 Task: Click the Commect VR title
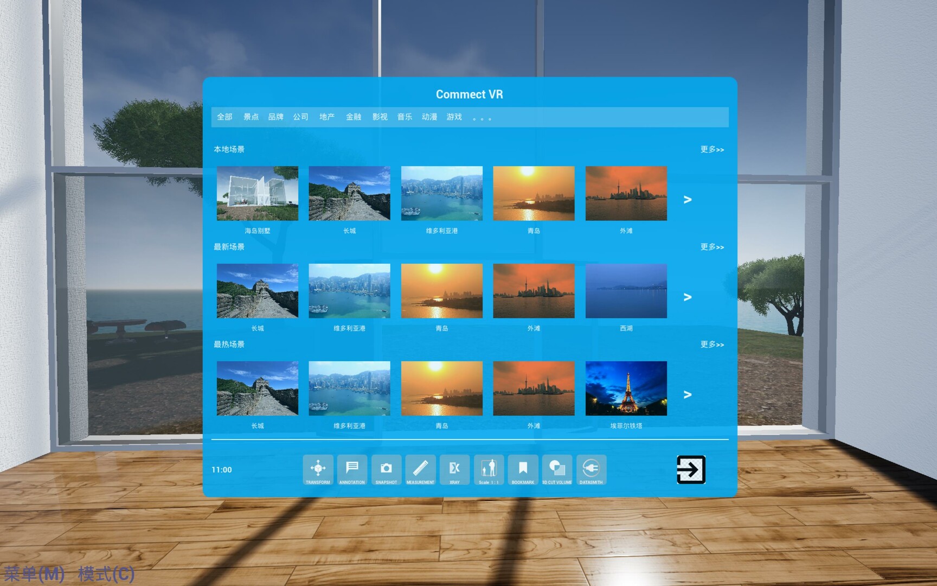(470, 94)
